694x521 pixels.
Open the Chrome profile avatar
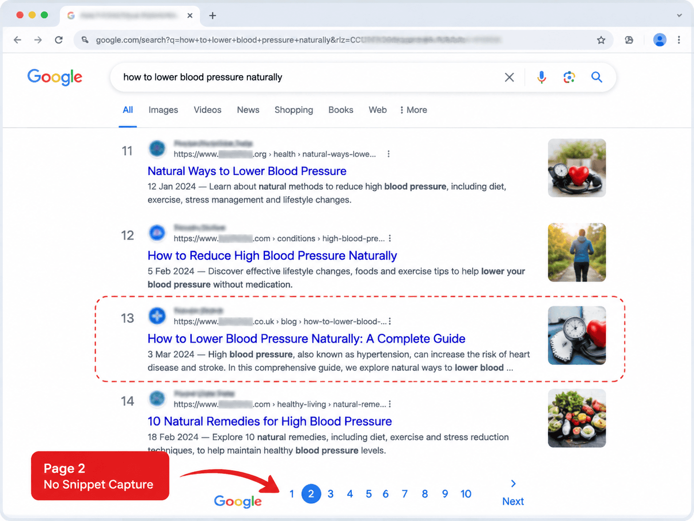click(660, 40)
